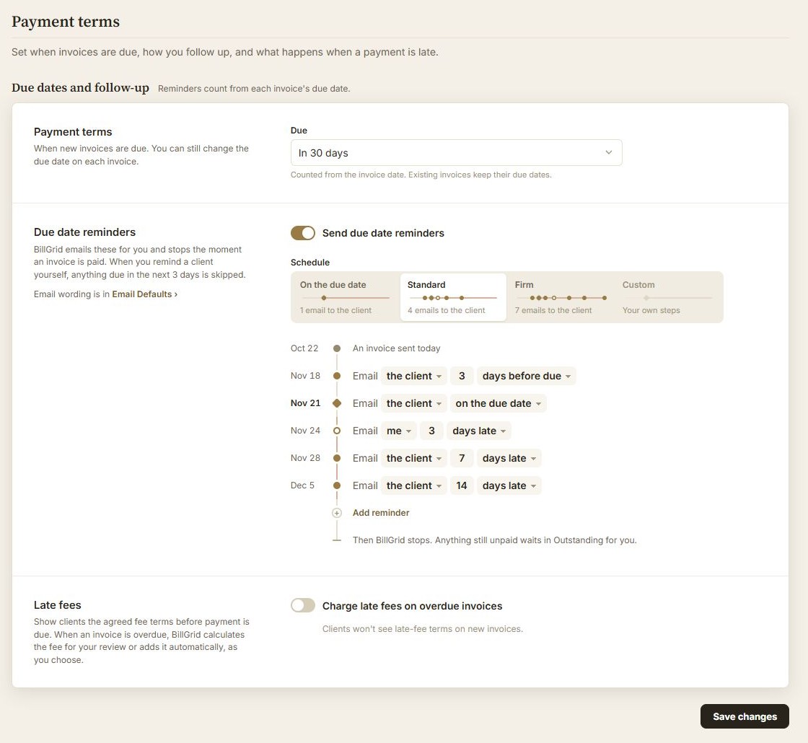Open 'days late' dropdown in Nov 24 row
This screenshot has width=808, height=743.
pos(479,431)
